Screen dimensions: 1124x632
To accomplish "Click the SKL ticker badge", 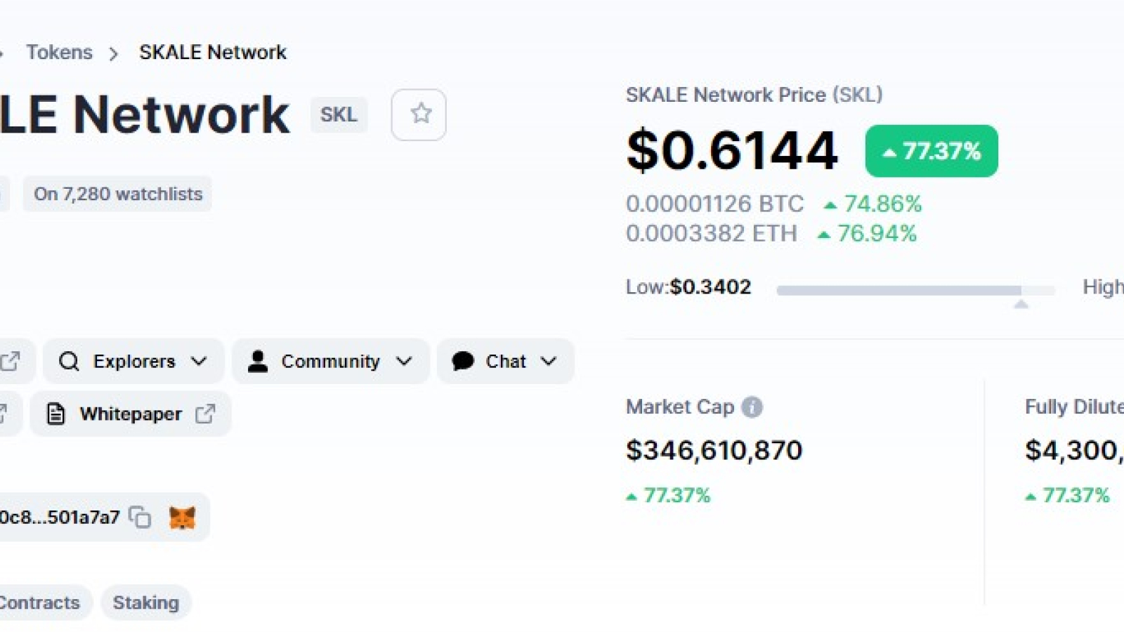I will pyautogui.click(x=339, y=114).
